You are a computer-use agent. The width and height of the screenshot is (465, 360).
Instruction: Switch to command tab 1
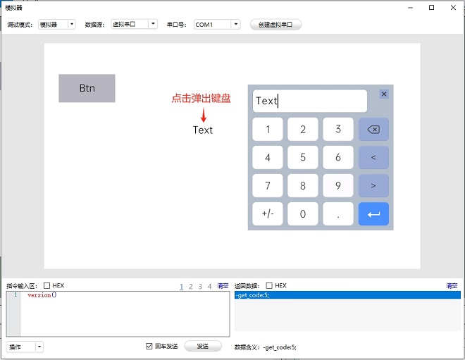coord(182,287)
